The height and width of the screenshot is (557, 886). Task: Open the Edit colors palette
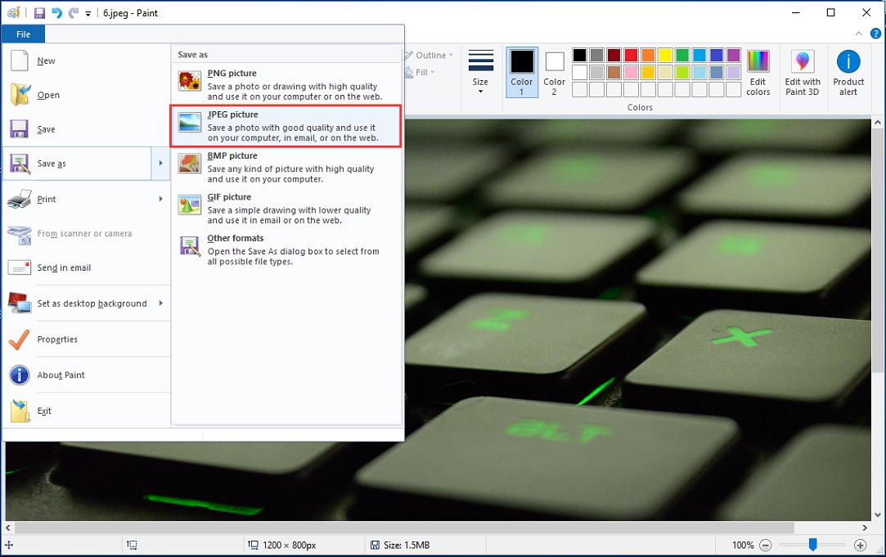click(758, 72)
